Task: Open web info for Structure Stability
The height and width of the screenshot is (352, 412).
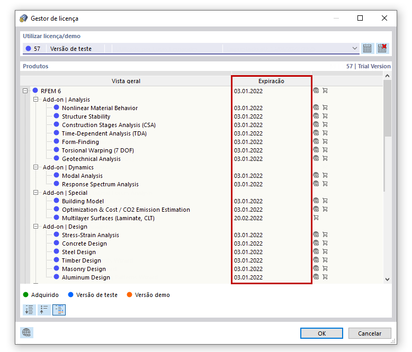Action: click(x=316, y=116)
